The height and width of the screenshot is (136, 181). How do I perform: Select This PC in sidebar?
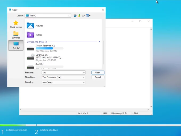(x=16, y=45)
